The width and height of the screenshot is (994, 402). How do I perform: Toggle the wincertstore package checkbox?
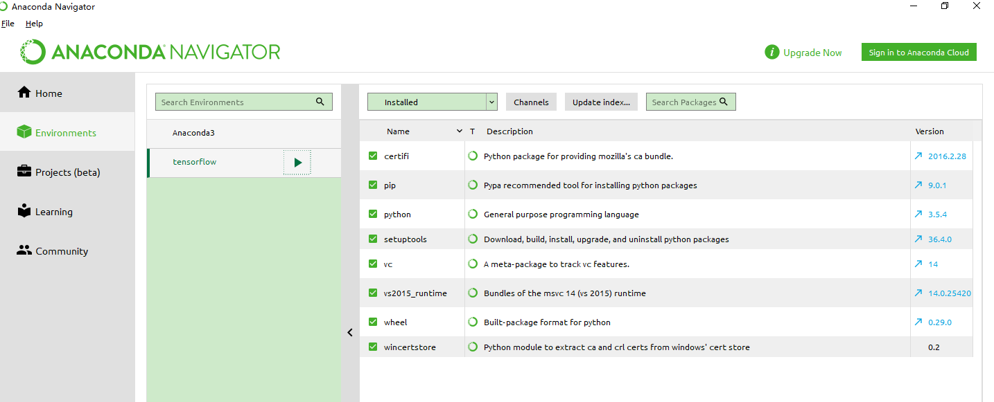tap(373, 347)
